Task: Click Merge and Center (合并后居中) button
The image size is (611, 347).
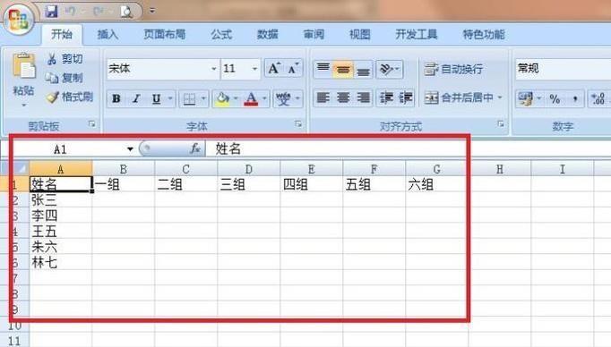Action: pyautogui.click(x=463, y=97)
